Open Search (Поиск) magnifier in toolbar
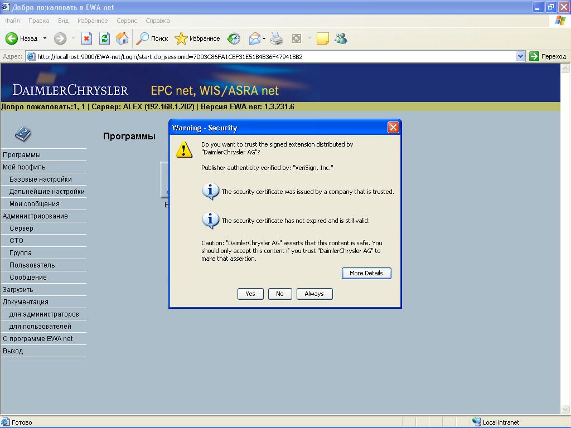 142,38
